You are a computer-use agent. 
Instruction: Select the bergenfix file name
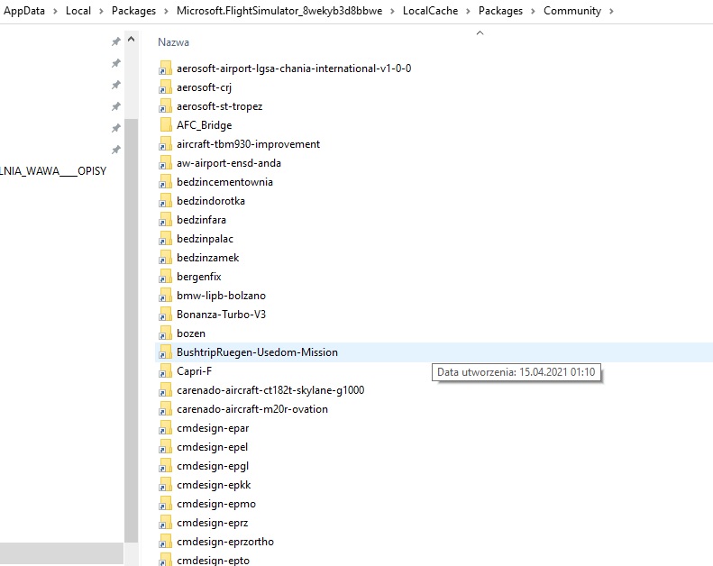pos(198,277)
